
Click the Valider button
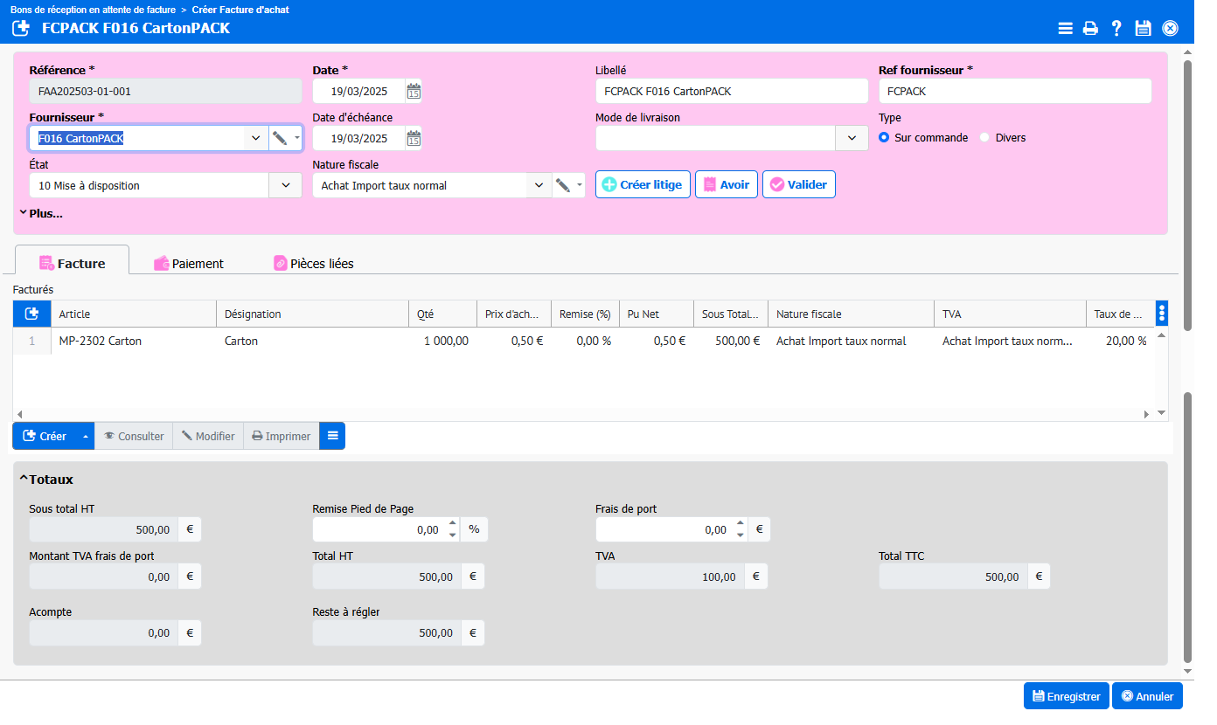(x=798, y=184)
